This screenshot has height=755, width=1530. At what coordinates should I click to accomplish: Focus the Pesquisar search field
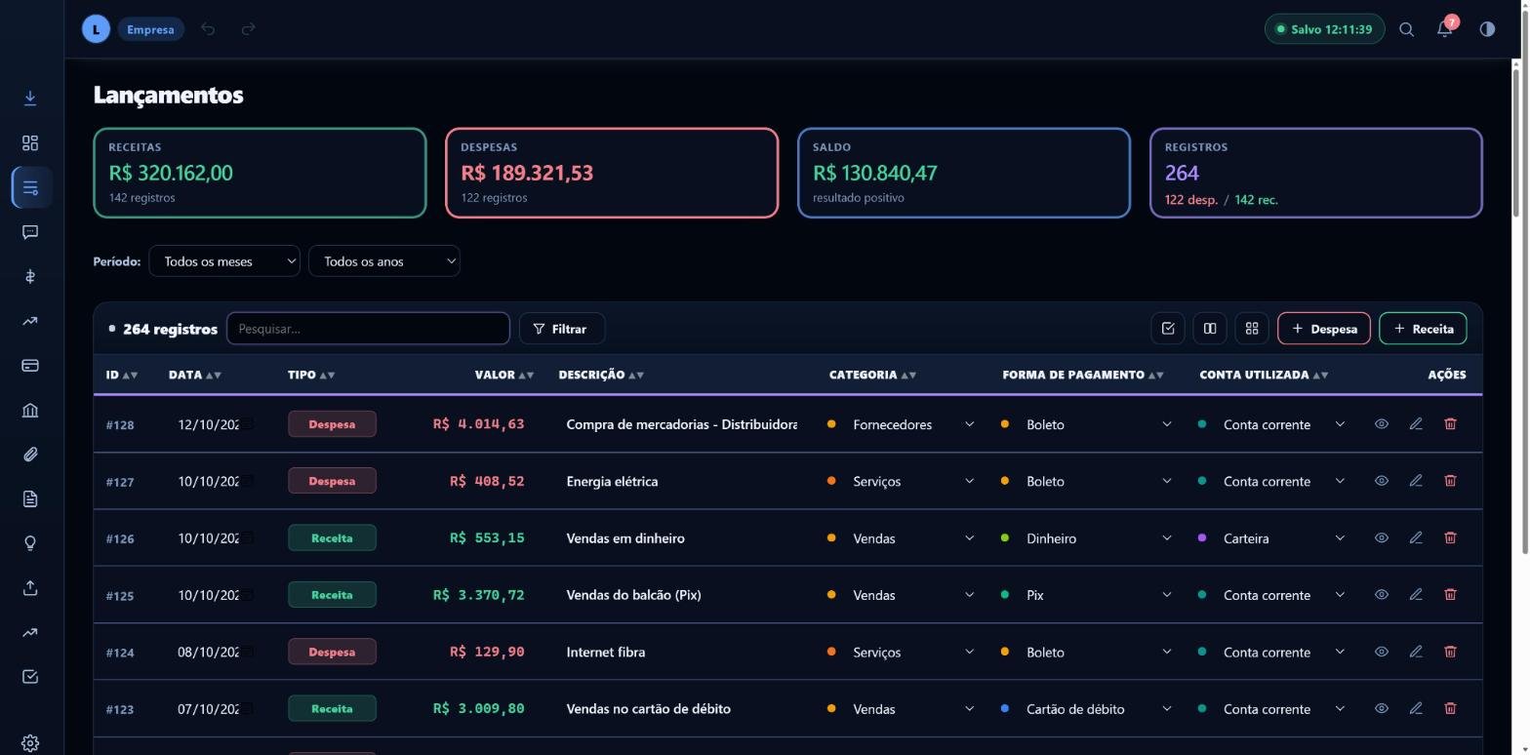pos(368,329)
